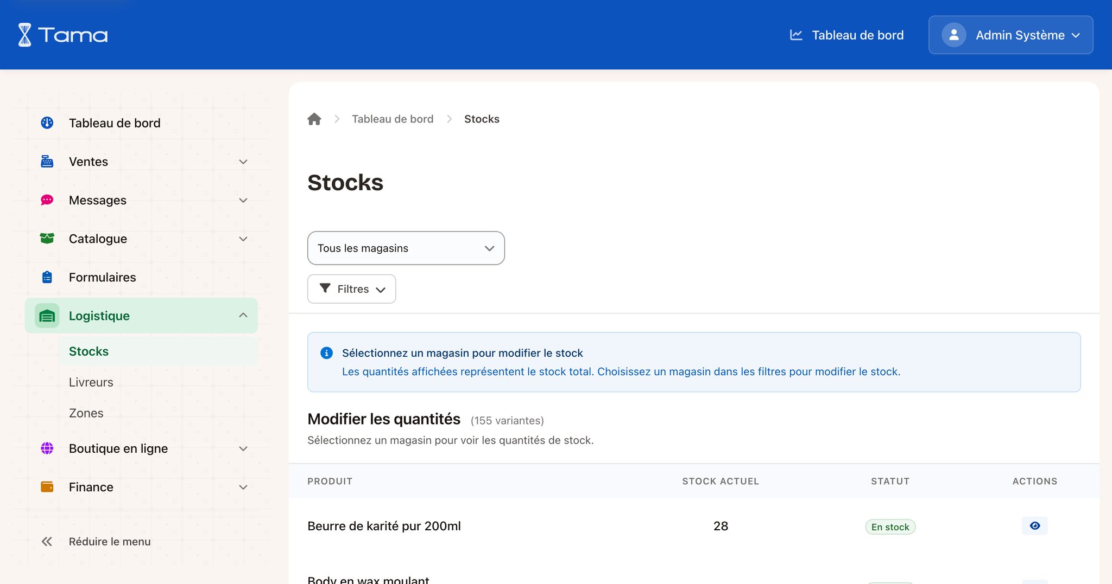Click the Catalogue box icon
Viewport: 1112px width, 584px height.
coord(47,238)
